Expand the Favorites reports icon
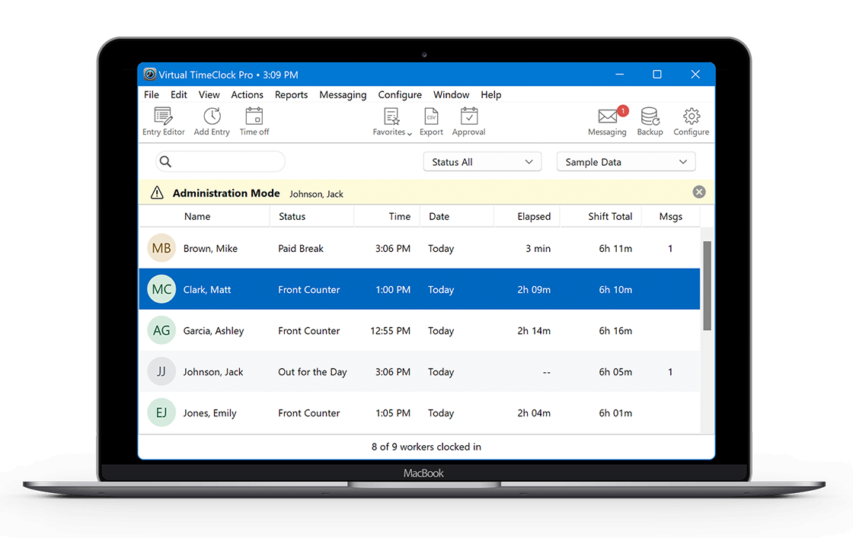The width and height of the screenshot is (853, 538). 391,121
